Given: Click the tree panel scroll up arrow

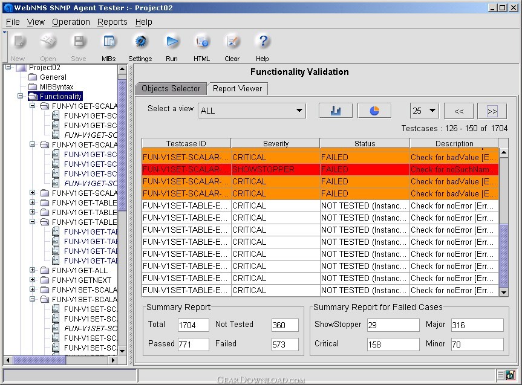Looking at the screenshot, I should 122,70.
